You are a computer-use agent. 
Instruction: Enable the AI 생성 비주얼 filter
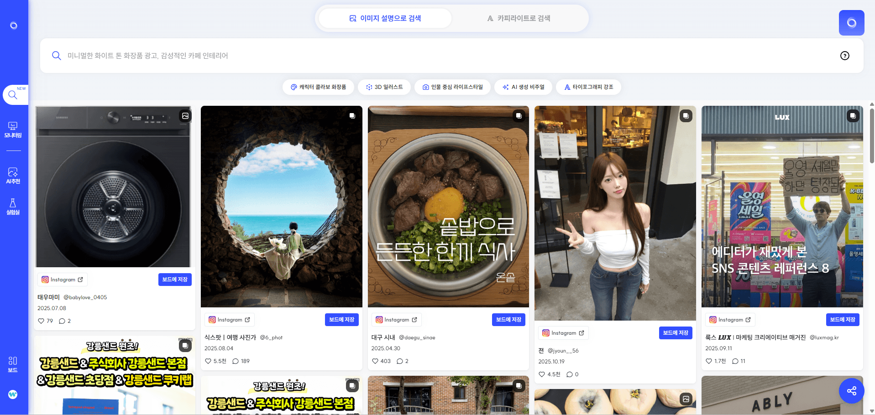pos(523,87)
